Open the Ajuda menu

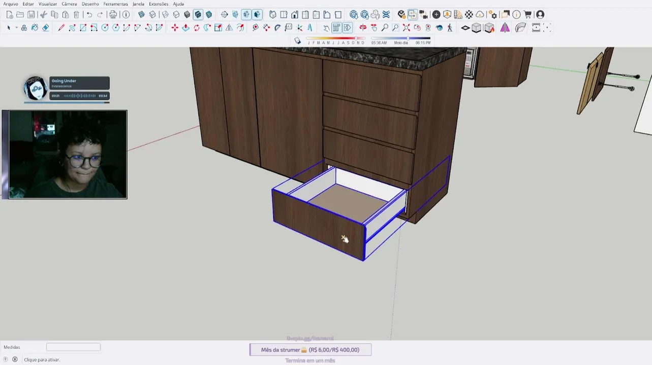[178, 4]
